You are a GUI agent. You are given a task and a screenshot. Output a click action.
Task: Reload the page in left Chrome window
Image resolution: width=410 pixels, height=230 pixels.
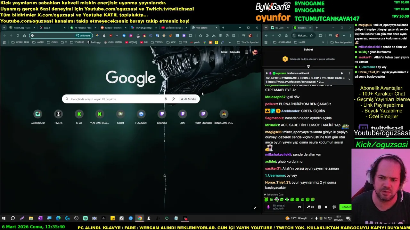coord(18,35)
